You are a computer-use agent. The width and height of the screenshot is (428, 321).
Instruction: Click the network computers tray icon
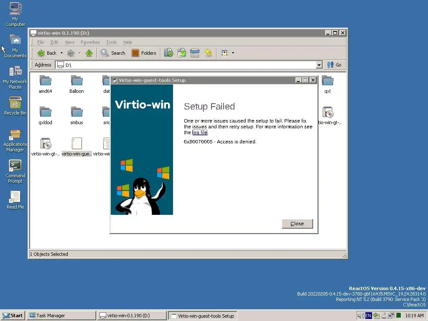(x=391, y=316)
